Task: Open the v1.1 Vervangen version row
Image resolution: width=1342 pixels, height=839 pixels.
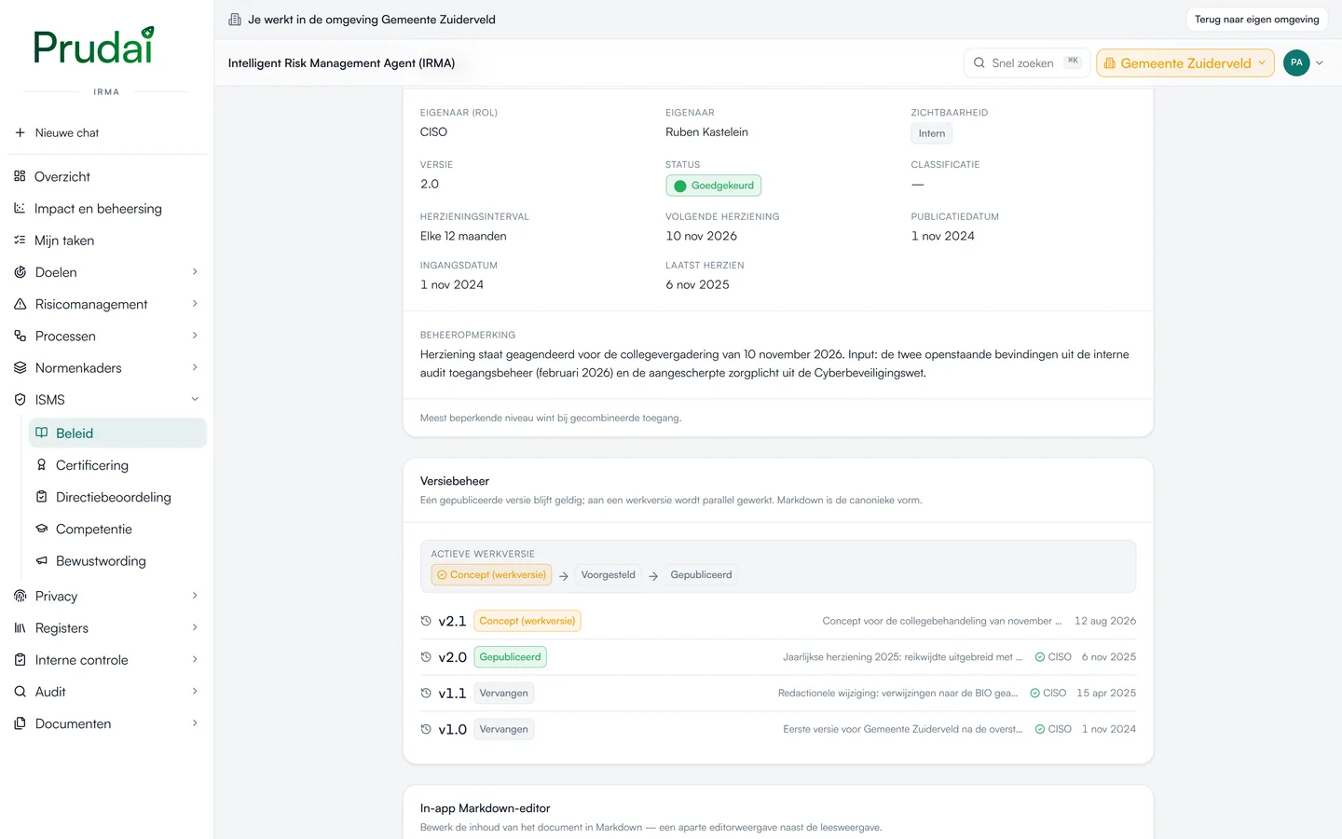Action: click(778, 694)
